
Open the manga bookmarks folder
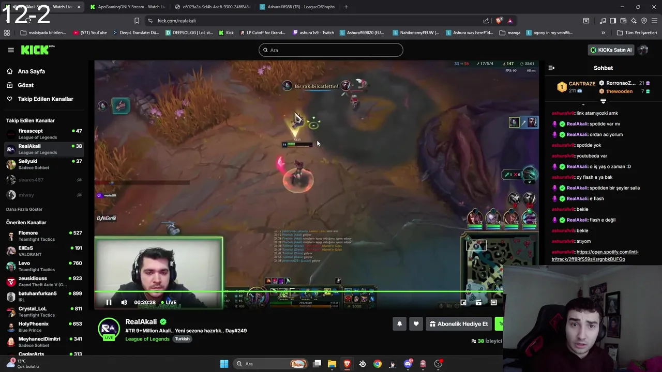coord(510,33)
